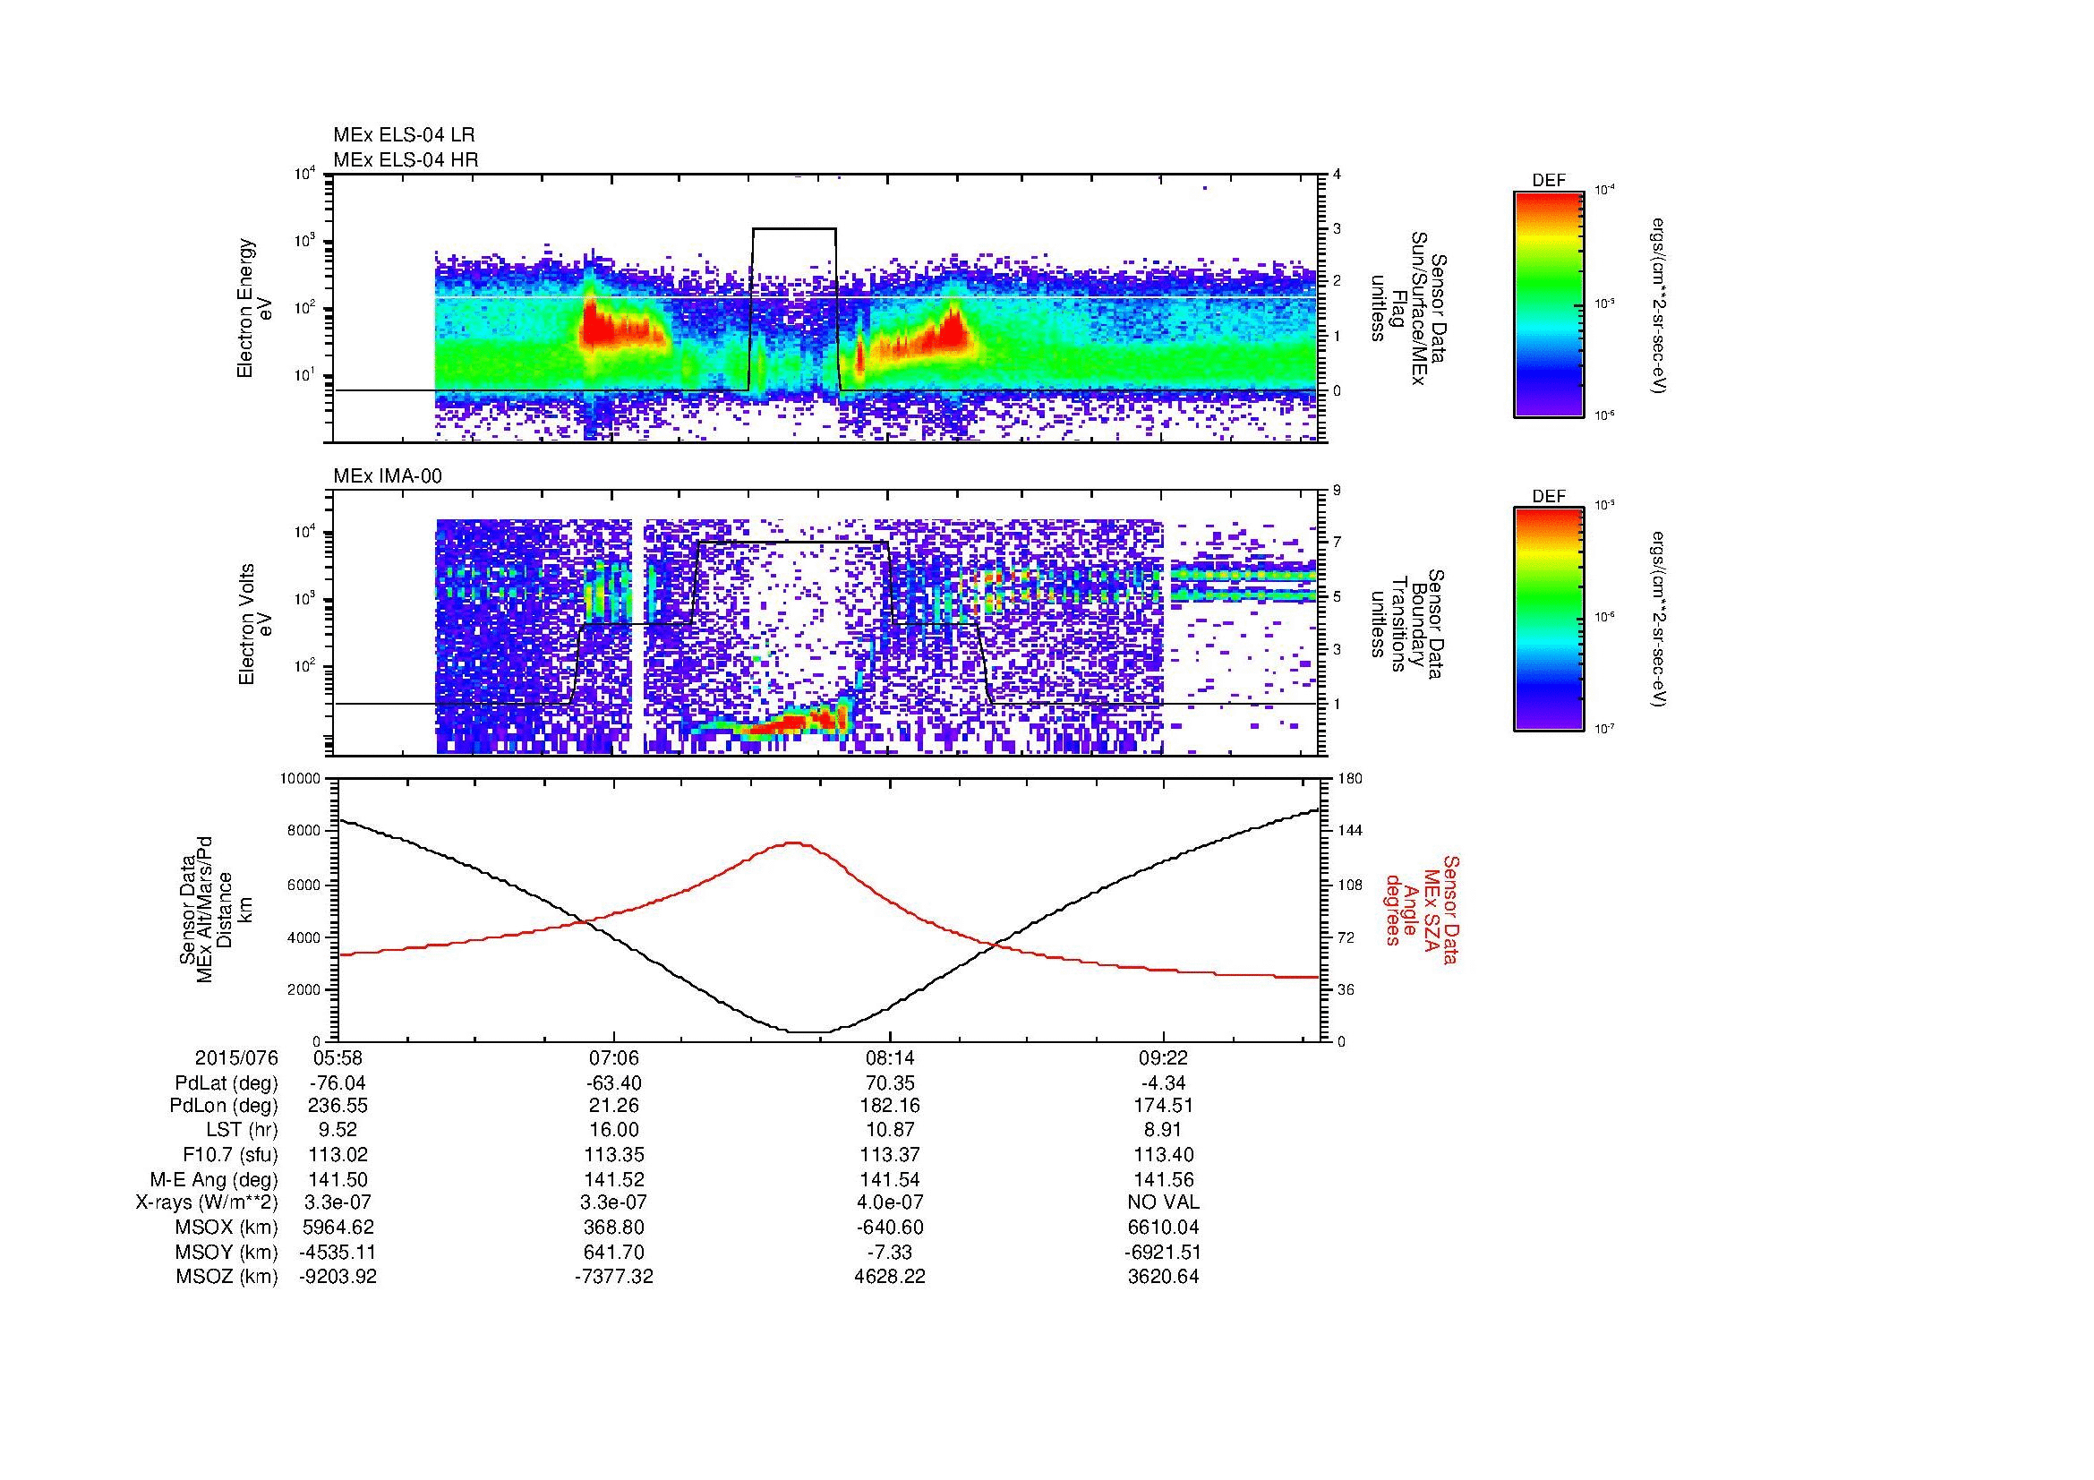The width and height of the screenshot is (2094, 1480).
Task: Click the 08:14 time tick label
Action: [890, 1057]
